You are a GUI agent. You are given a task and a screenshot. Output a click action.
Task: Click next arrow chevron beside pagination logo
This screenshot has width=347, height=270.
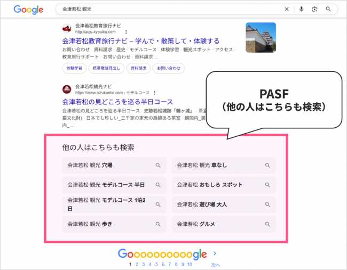tap(215, 253)
